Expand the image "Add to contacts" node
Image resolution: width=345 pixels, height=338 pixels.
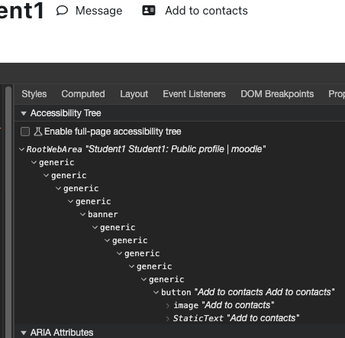coord(168,305)
